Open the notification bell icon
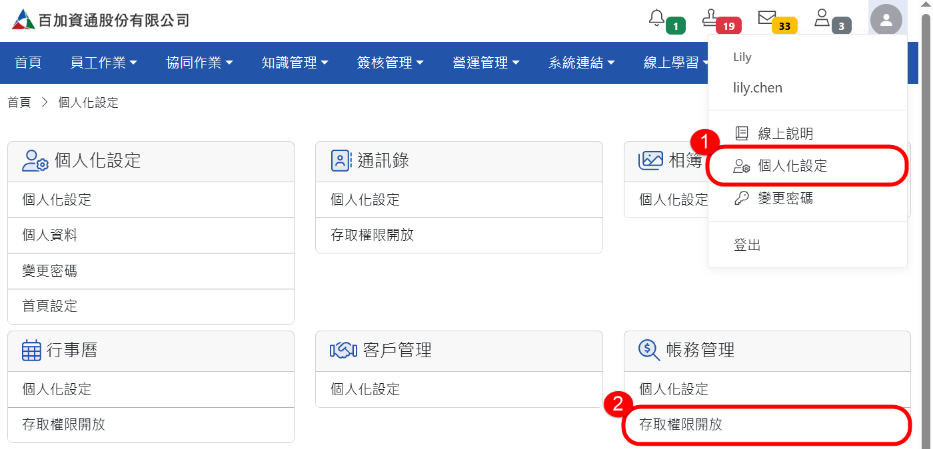The image size is (933, 449). (x=657, y=18)
